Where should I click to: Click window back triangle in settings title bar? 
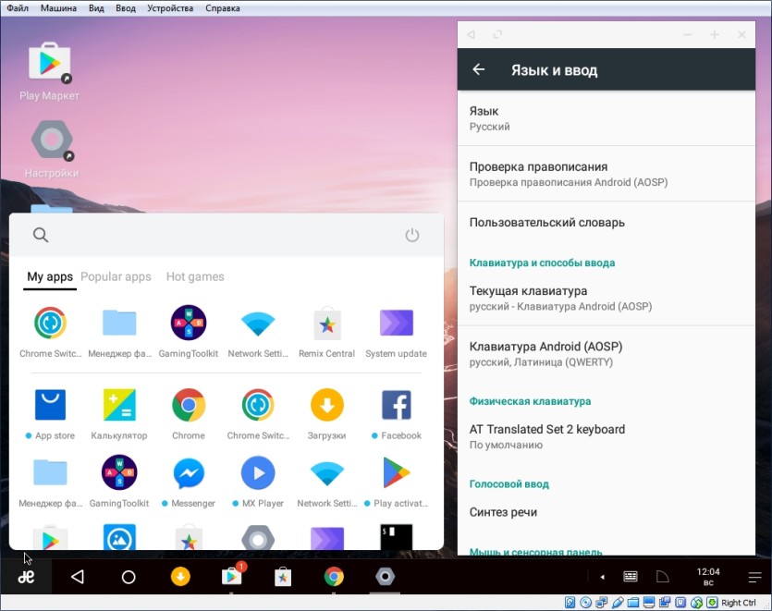[472, 34]
